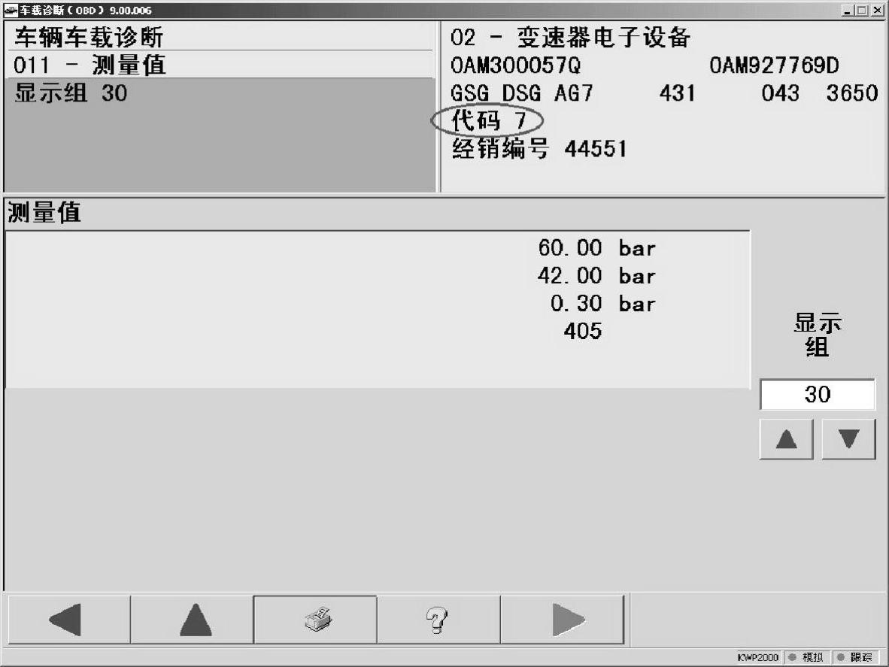Click the printer icon button

pyautogui.click(x=315, y=620)
